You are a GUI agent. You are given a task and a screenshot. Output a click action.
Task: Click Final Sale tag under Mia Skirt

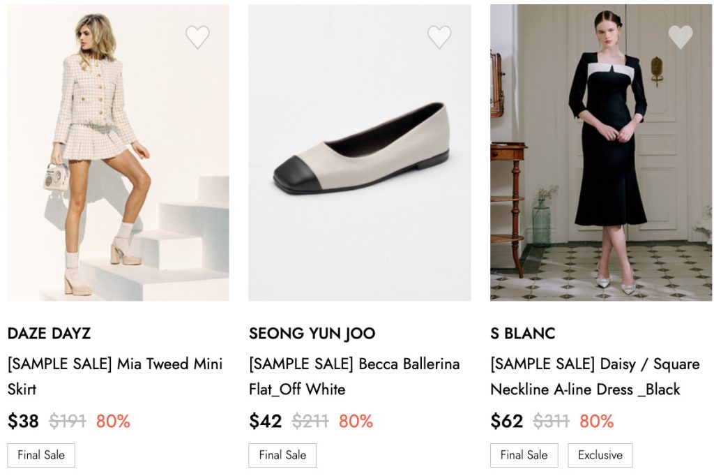[41, 455]
